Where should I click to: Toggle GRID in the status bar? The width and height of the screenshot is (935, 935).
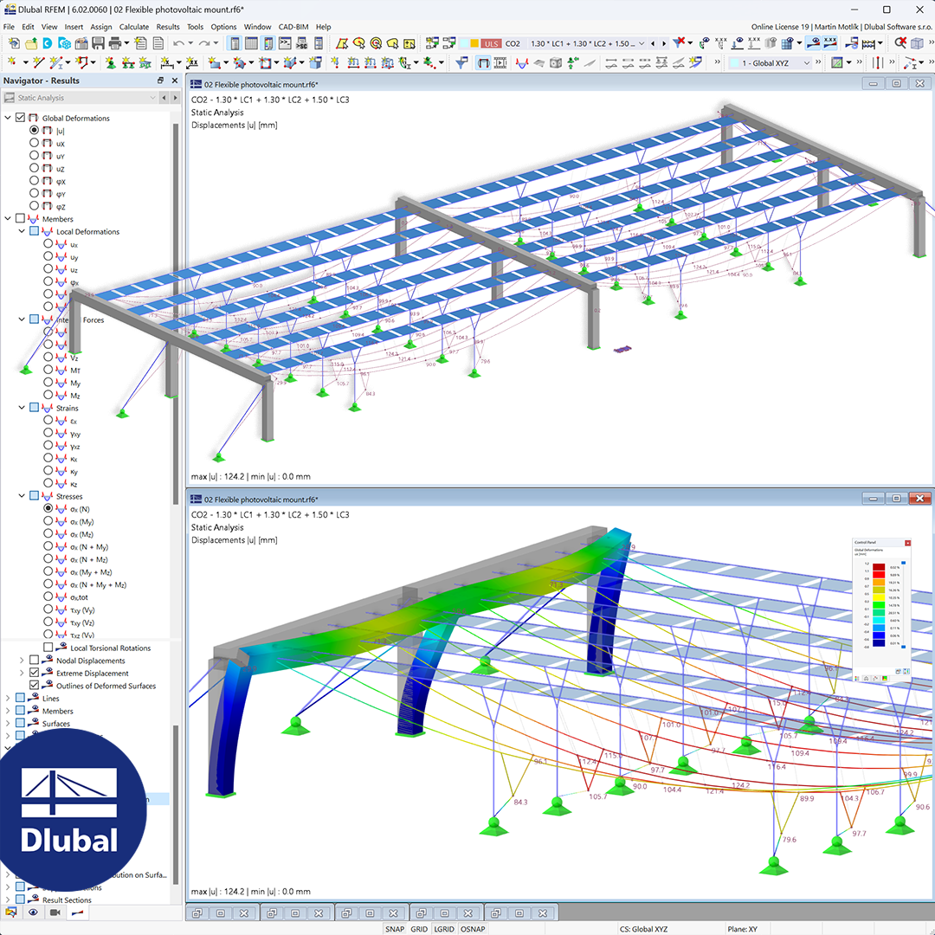tap(419, 928)
